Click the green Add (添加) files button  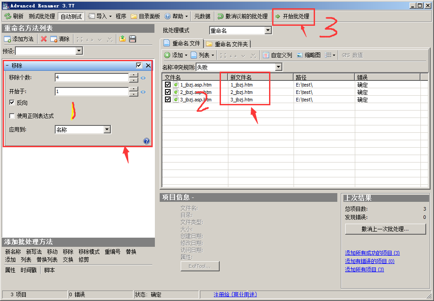pos(175,55)
